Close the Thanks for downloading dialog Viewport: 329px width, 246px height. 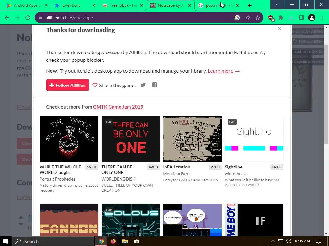[x=279, y=29]
